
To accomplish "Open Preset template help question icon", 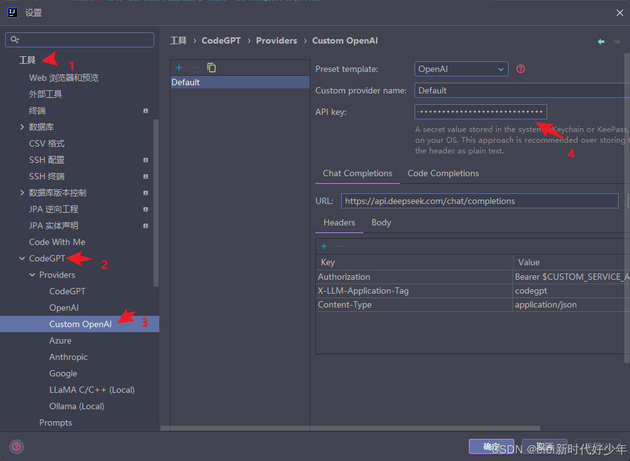I will pyautogui.click(x=520, y=69).
